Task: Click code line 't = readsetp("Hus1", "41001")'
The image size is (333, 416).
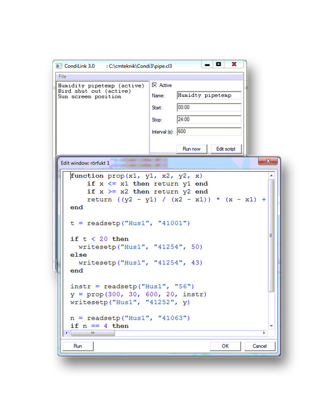Action: pyautogui.click(x=130, y=223)
